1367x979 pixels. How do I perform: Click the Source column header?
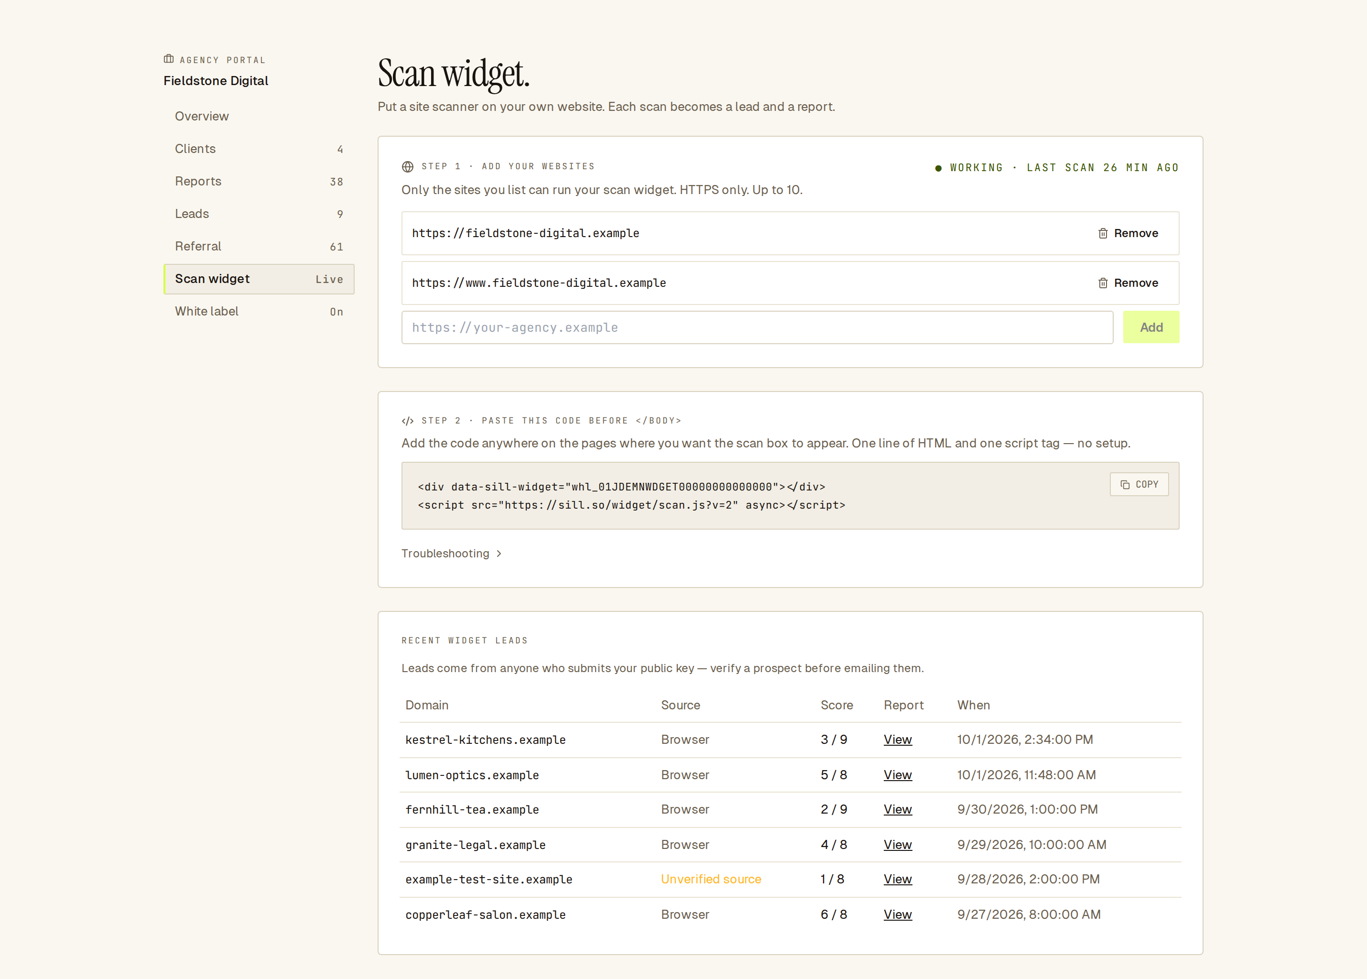point(681,705)
